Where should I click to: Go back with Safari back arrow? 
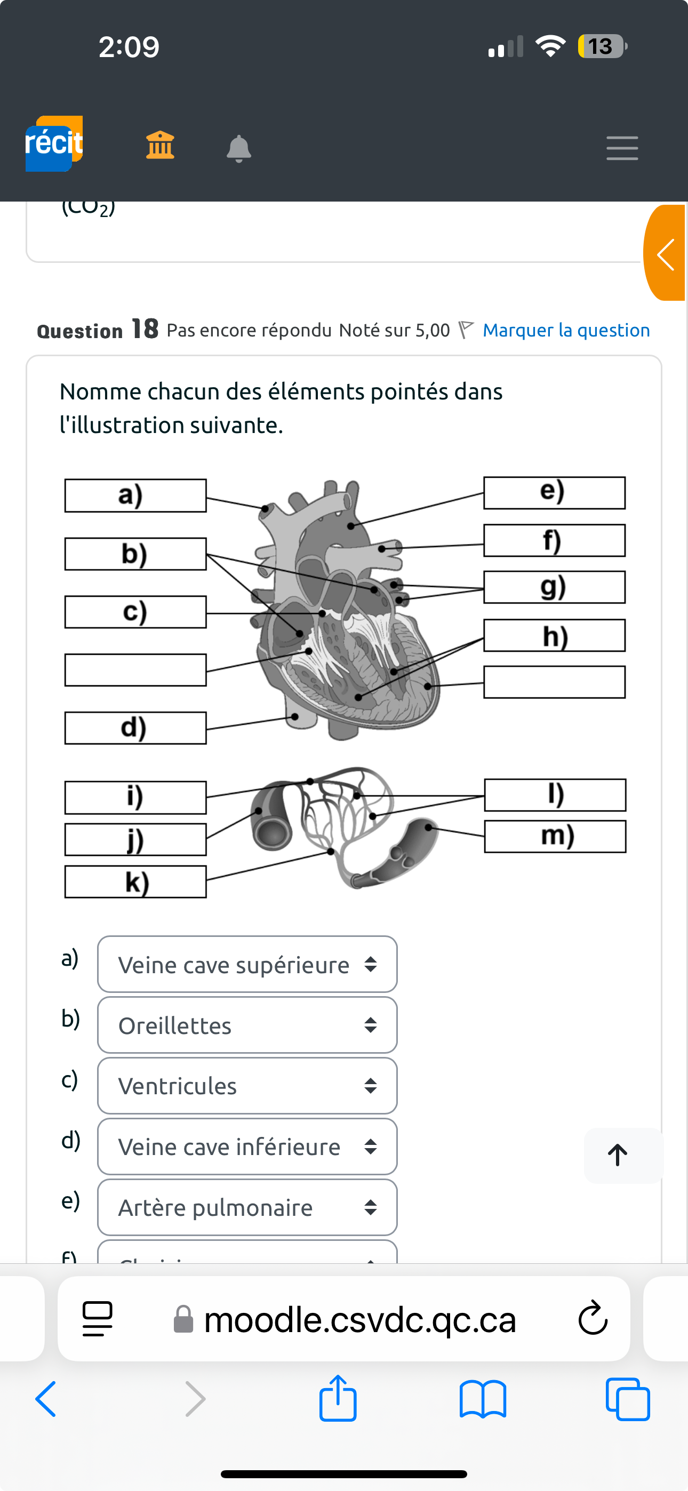[x=46, y=1400]
